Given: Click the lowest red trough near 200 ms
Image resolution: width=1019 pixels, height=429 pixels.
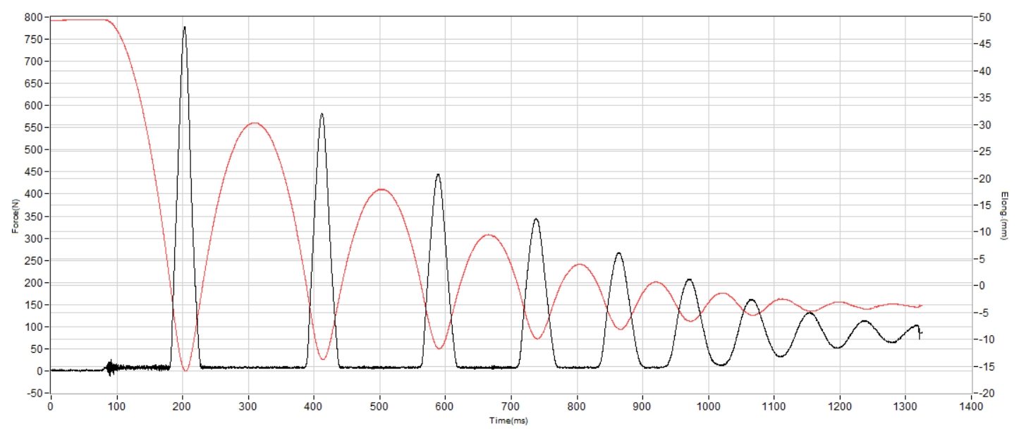Looking at the screenshot, I should point(185,370).
